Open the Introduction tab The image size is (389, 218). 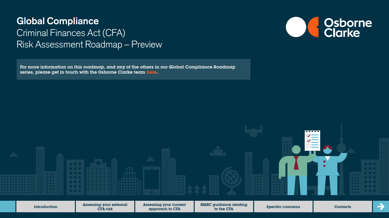(45, 206)
